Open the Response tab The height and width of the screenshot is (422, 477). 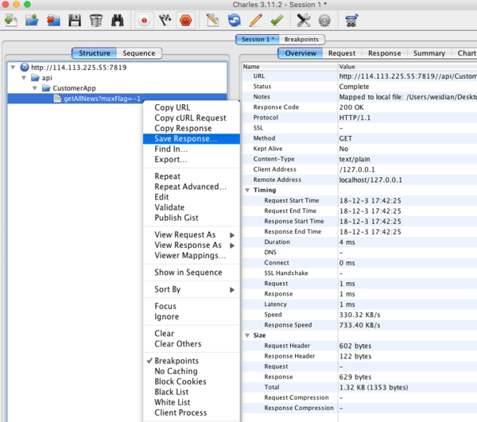click(x=384, y=53)
